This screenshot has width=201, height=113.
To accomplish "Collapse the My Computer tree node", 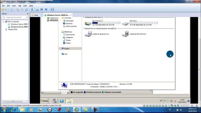I will (x=3, y=22).
